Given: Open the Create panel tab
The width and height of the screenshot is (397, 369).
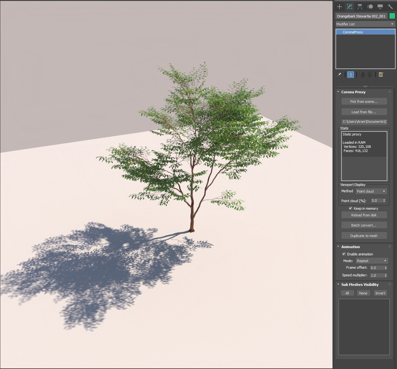Looking at the screenshot, I should tap(340, 6).
